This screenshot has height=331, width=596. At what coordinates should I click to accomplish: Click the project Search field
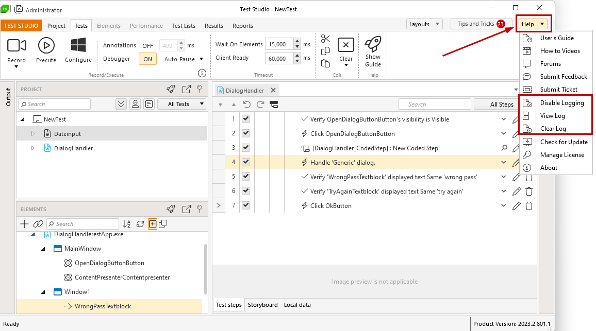(54, 104)
